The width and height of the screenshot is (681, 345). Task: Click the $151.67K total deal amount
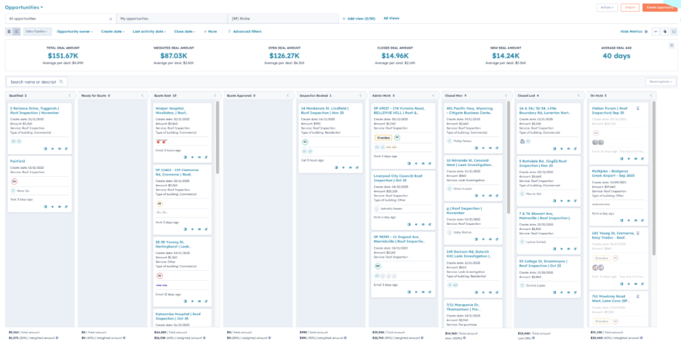63,55
